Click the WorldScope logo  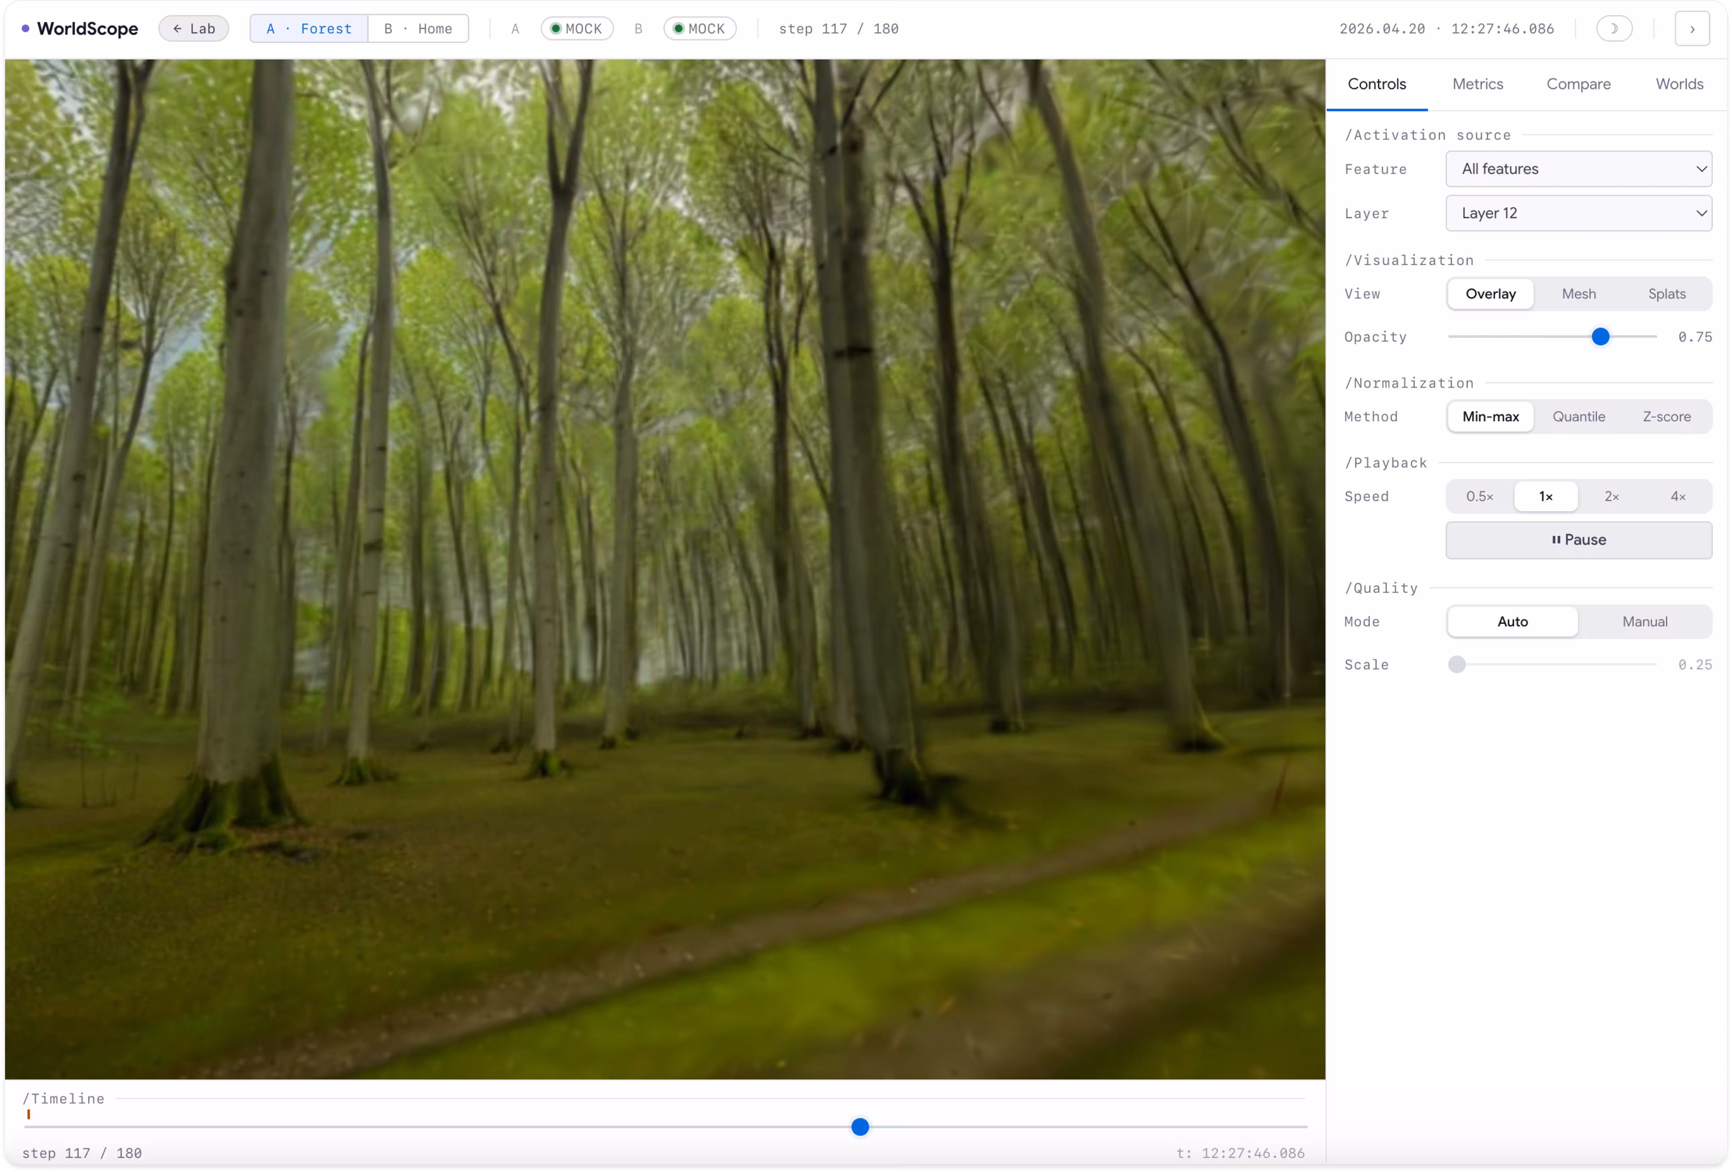tap(80, 28)
